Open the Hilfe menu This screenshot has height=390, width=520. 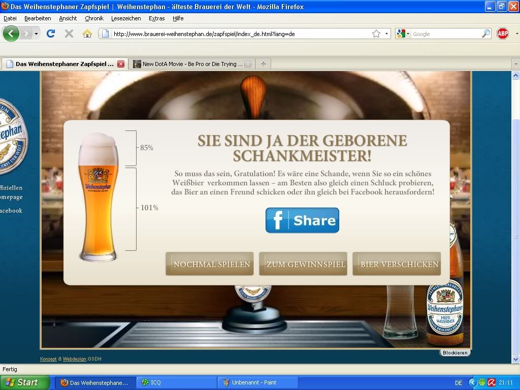pos(178,19)
